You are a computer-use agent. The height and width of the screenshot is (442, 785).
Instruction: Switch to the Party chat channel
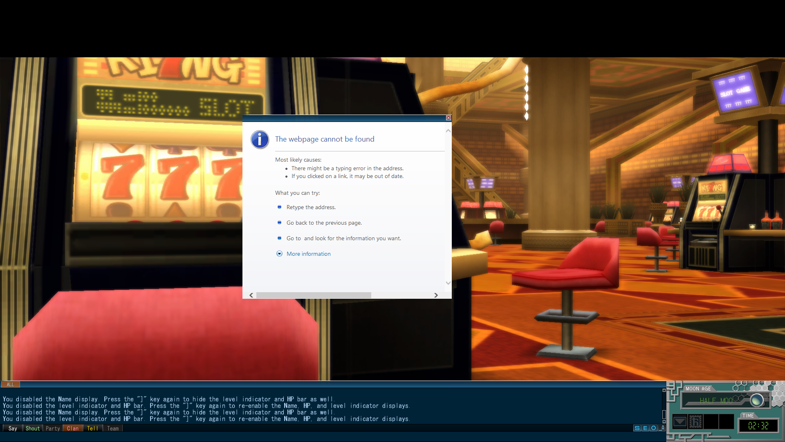coord(53,428)
